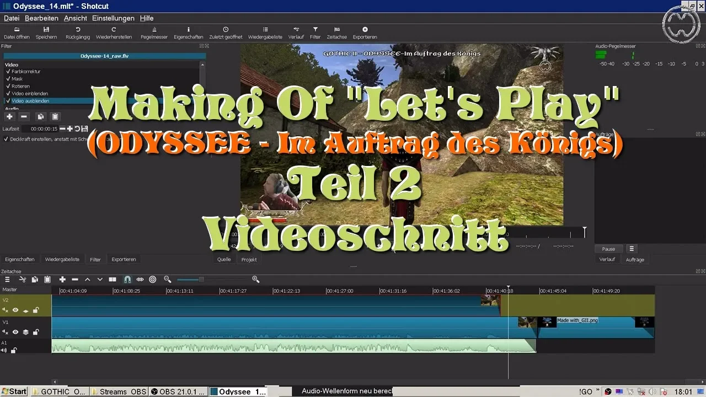Toggle scrub while dragging eye icon
706x397 pixels.
[140, 280]
